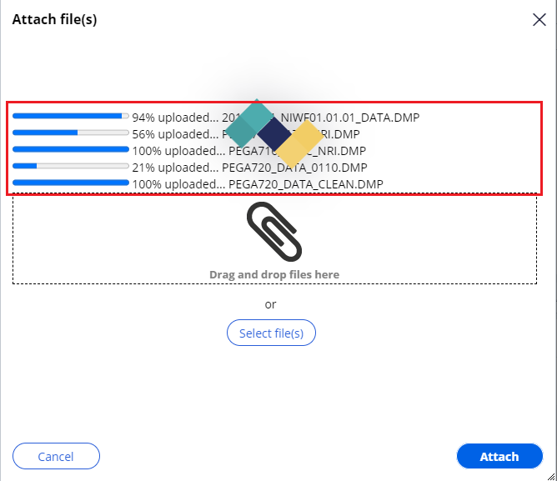
Task: Click the 21% upload progress bar
Action: pos(71,166)
